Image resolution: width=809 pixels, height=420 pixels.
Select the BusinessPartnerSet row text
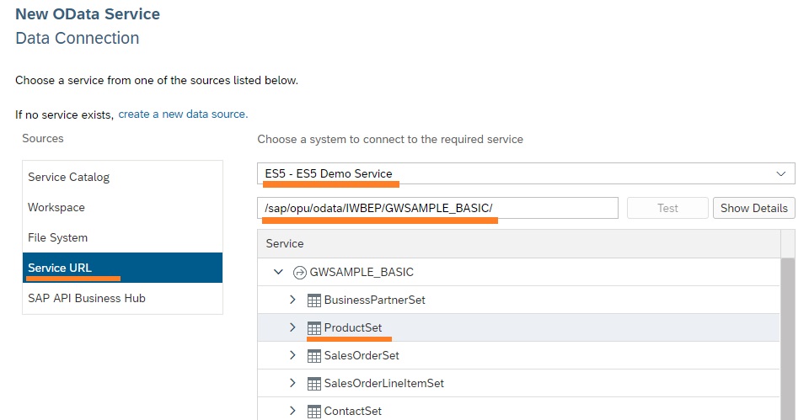(374, 300)
